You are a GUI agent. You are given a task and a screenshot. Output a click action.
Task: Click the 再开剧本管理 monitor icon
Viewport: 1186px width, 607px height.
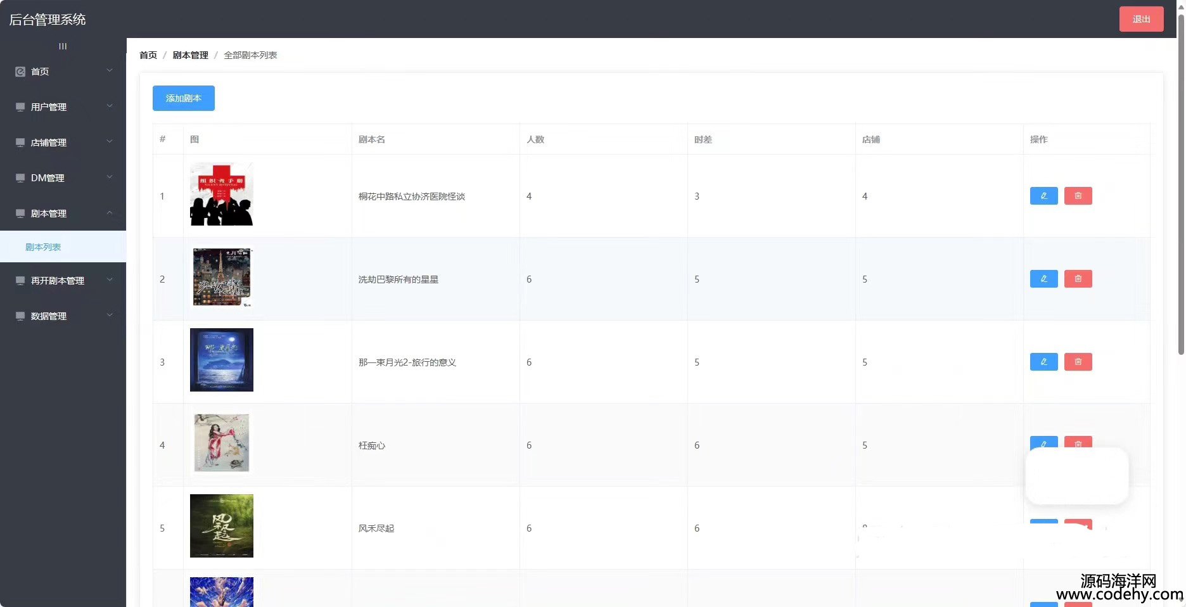pos(20,281)
